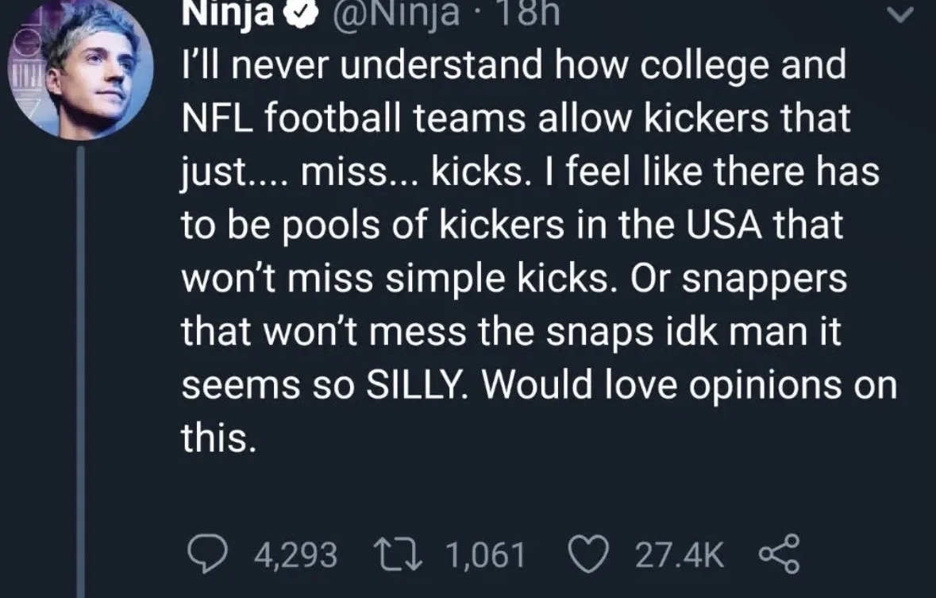Click the 1,061 retweets count
Viewport: 936px width, 598px height.
(484, 554)
